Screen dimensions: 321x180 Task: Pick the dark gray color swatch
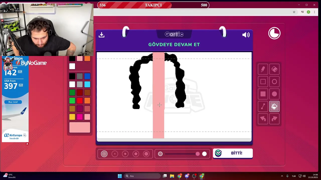79,76
